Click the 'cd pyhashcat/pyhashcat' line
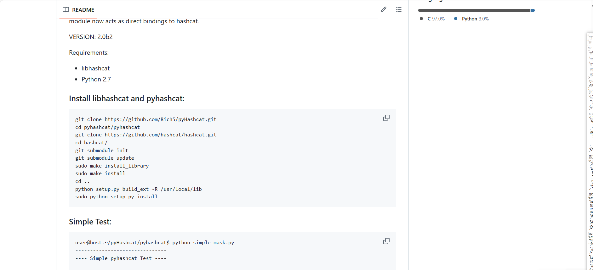This screenshot has height=270, width=593. coord(107,127)
